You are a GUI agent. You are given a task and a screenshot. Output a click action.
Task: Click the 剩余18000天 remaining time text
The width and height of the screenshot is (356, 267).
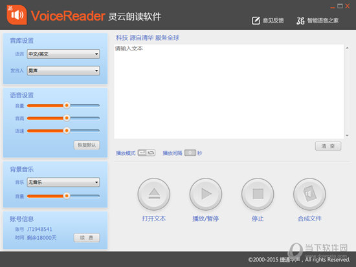coord(41,238)
